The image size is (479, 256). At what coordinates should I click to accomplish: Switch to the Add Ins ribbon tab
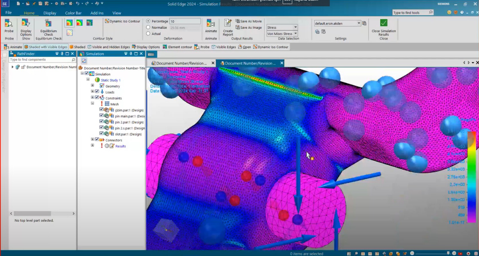click(97, 13)
